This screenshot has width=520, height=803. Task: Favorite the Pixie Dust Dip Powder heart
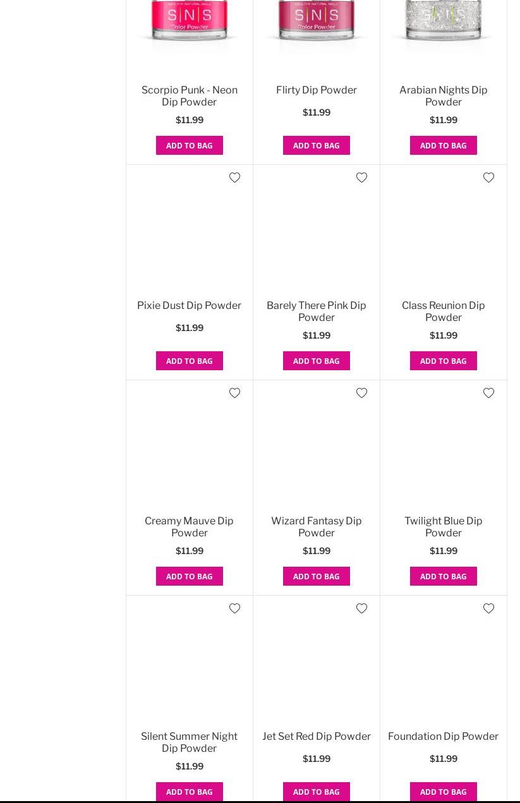[x=234, y=178]
